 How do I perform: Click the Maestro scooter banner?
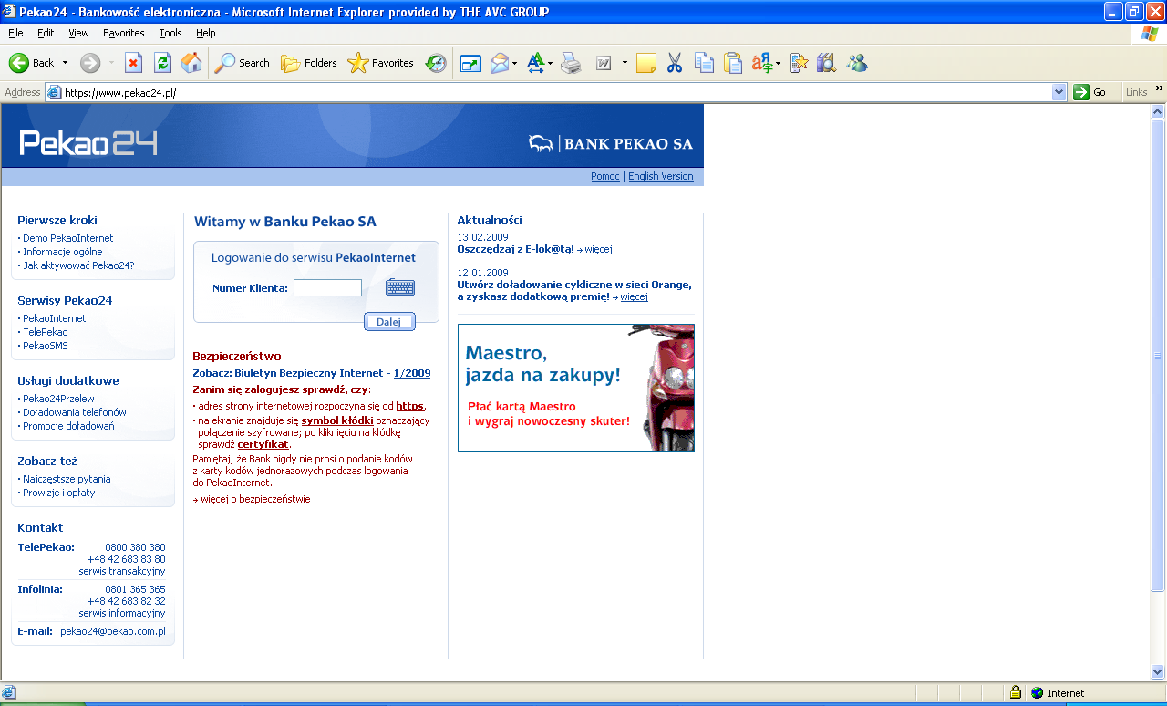click(x=575, y=388)
